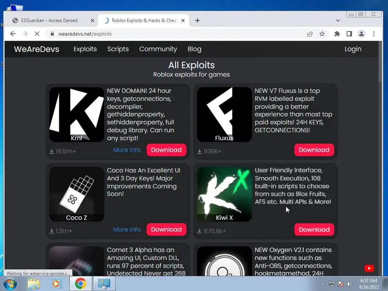Bookmark this page with the star icon
This screenshot has width=388, height=291.
click(x=322, y=34)
